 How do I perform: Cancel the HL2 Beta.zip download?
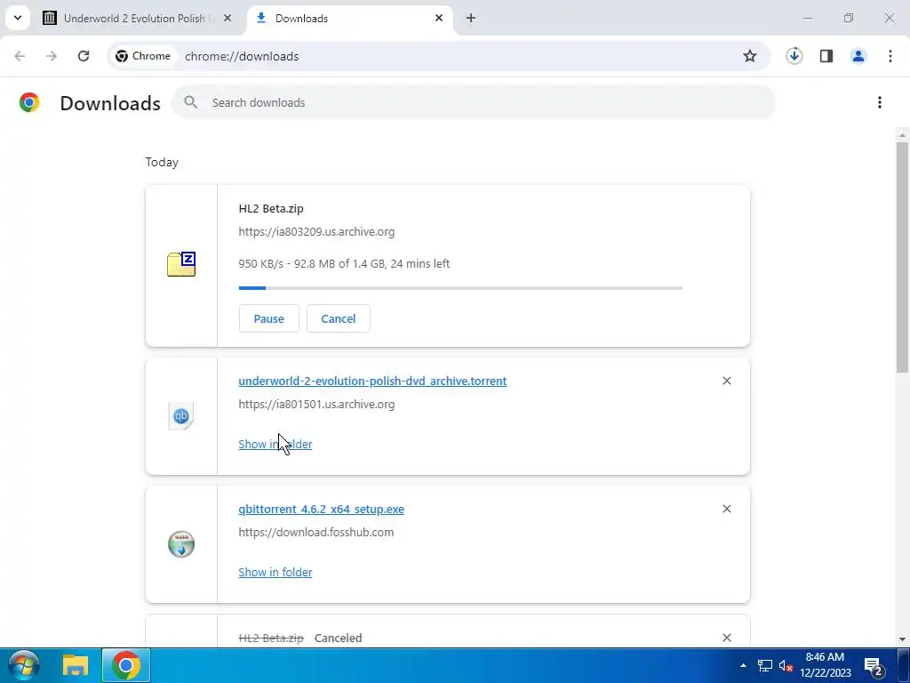tap(339, 319)
